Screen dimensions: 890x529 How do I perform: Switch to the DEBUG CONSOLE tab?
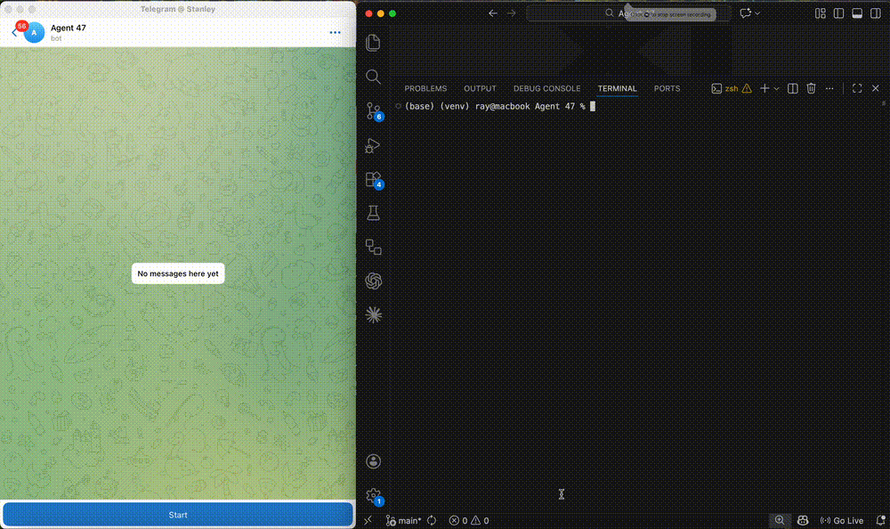[546, 88]
